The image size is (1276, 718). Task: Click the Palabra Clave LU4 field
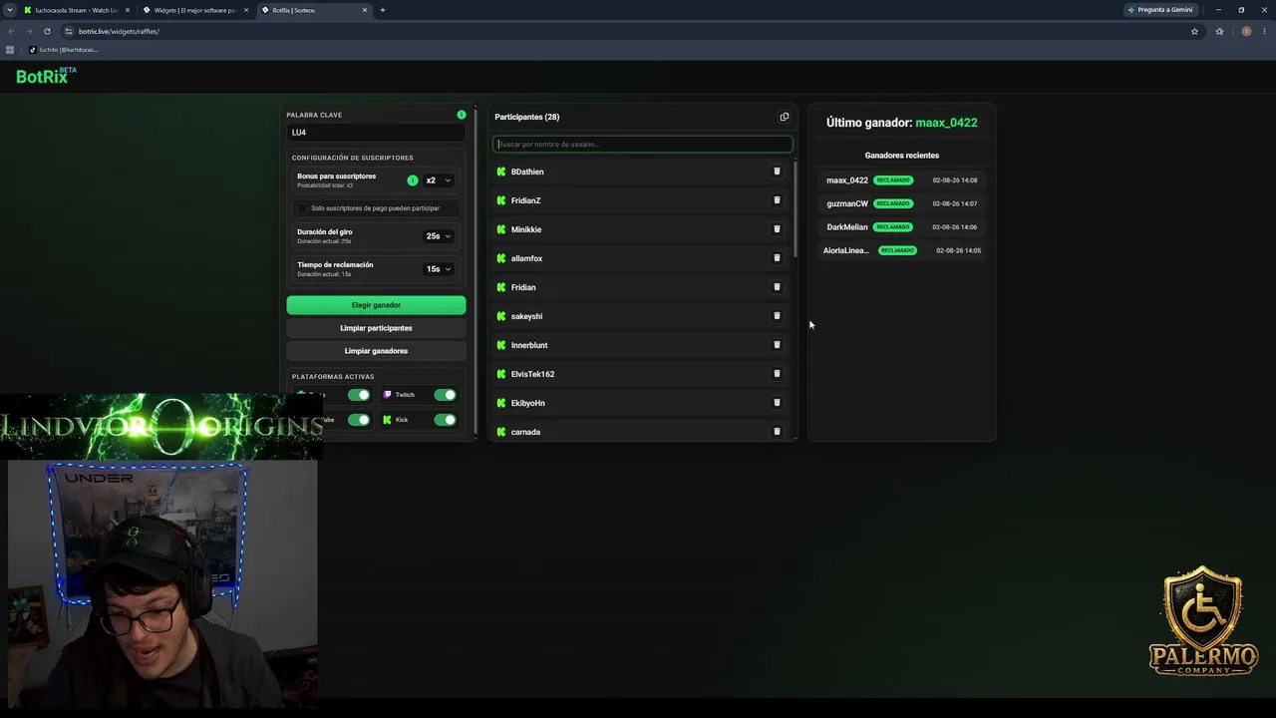376,133
